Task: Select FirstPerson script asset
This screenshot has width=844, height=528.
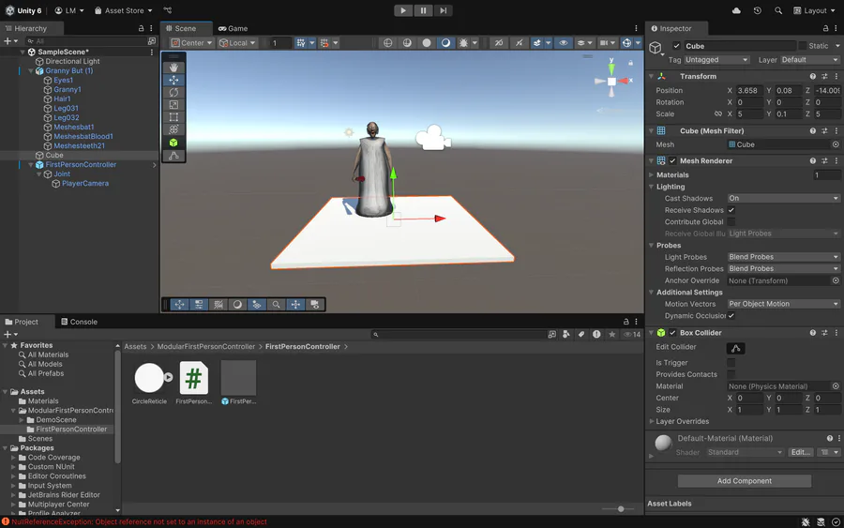Action: pyautogui.click(x=193, y=378)
